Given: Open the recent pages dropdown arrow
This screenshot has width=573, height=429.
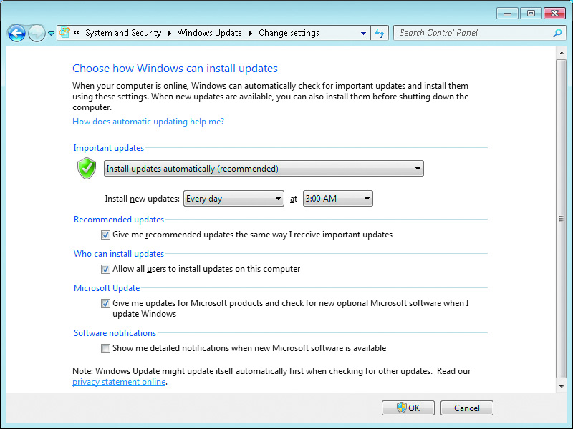Looking at the screenshot, I should click(x=51, y=34).
